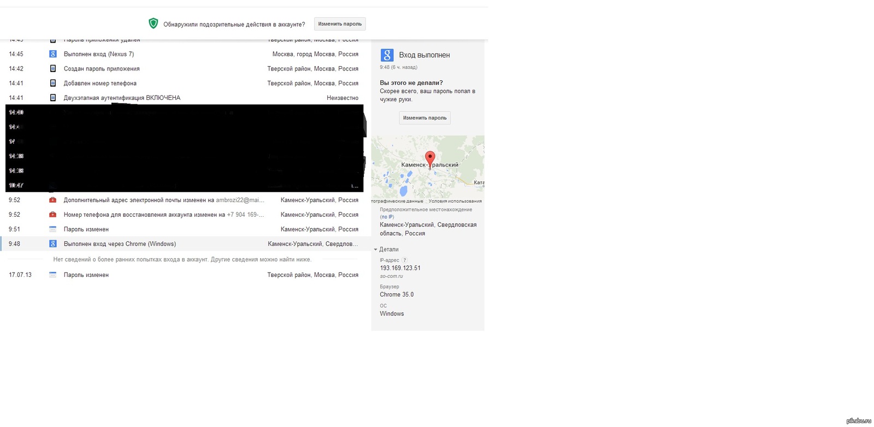Select the Добавлен номер телефона entry
Viewport: 874px width, 427px height.
click(100, 84)
